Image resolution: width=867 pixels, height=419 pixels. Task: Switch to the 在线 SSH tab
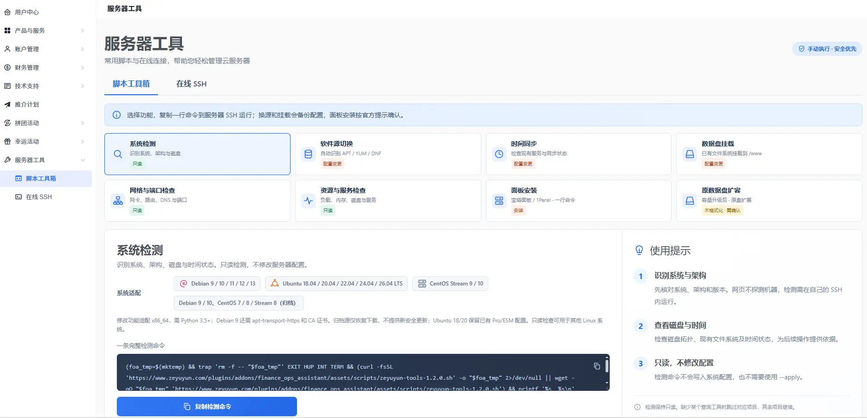(x=191, y=84)
